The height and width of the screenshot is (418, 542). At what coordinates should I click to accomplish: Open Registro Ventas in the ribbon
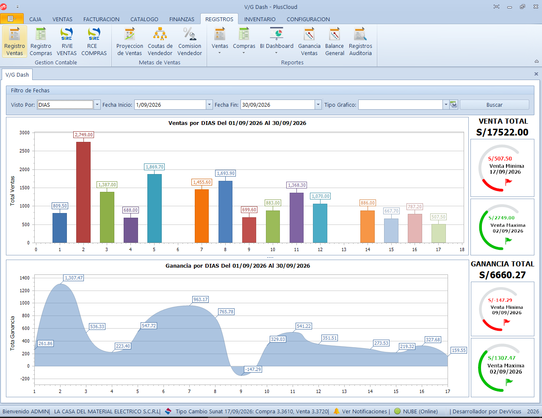point(15,42)
